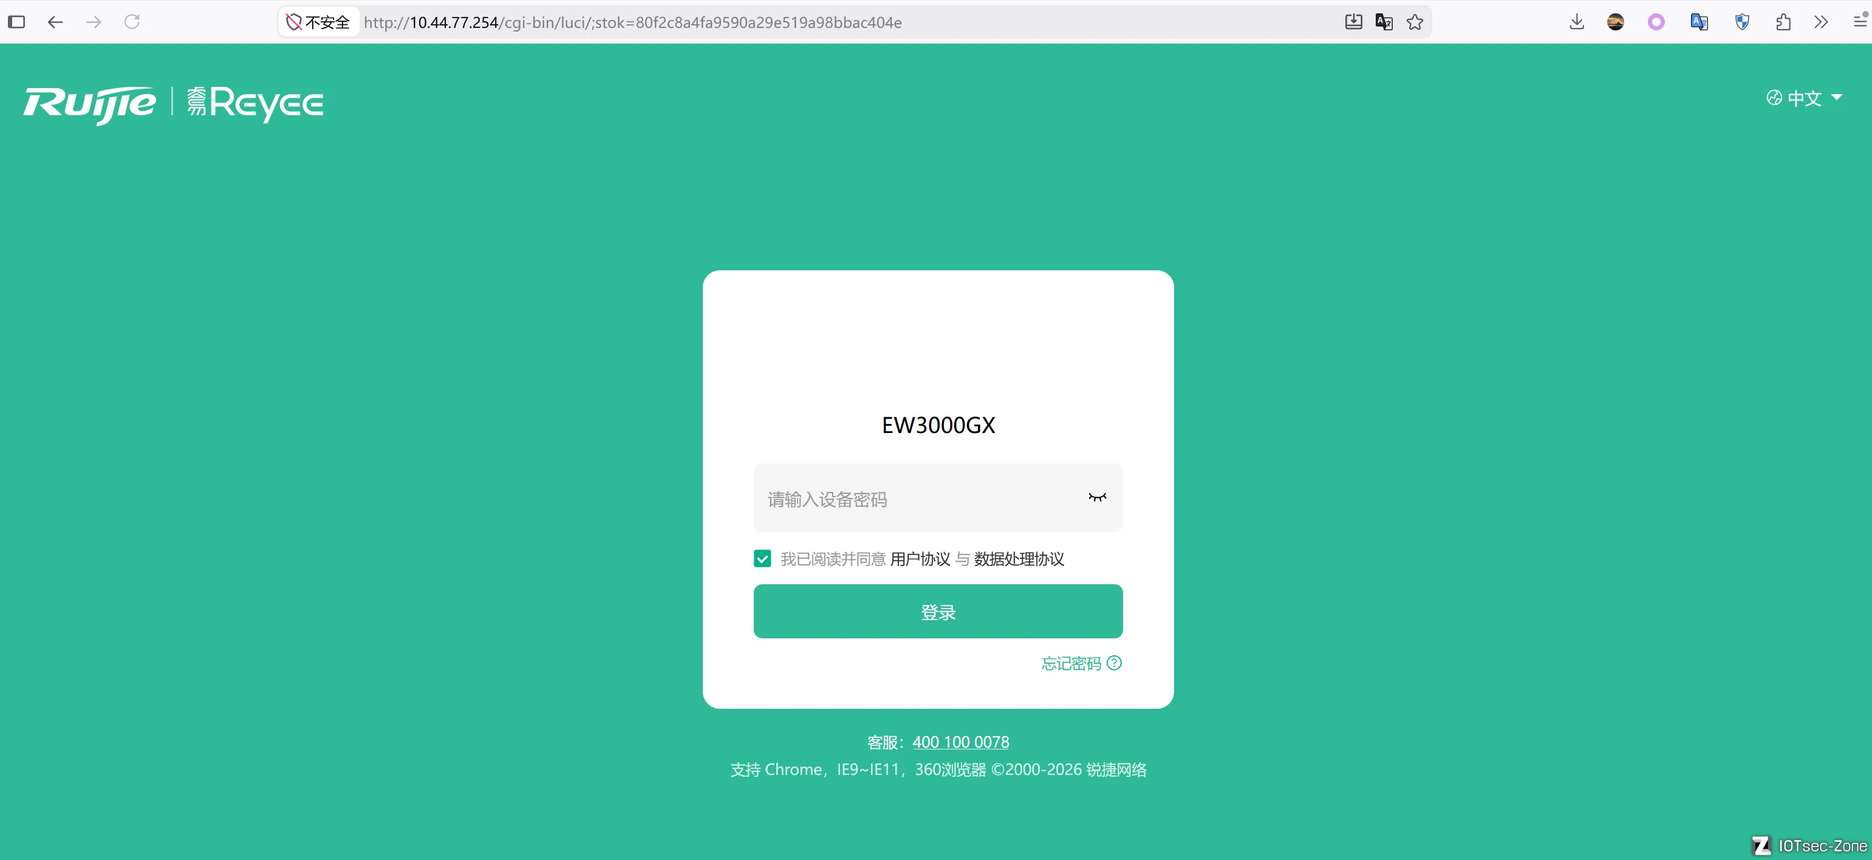Uncheck the 我已阅读并同意 agreement checkbox

click(762, 559)
